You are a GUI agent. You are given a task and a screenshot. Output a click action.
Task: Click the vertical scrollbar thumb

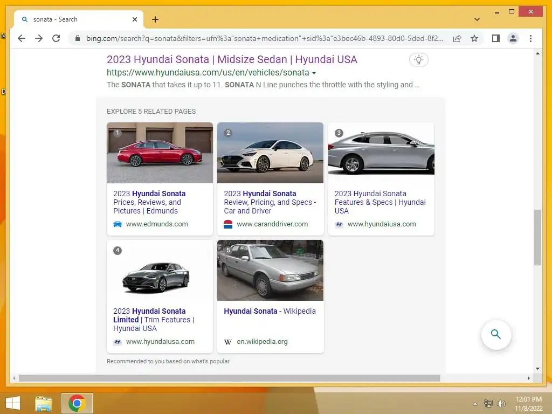pyautogui.click(x=537, y=237)
